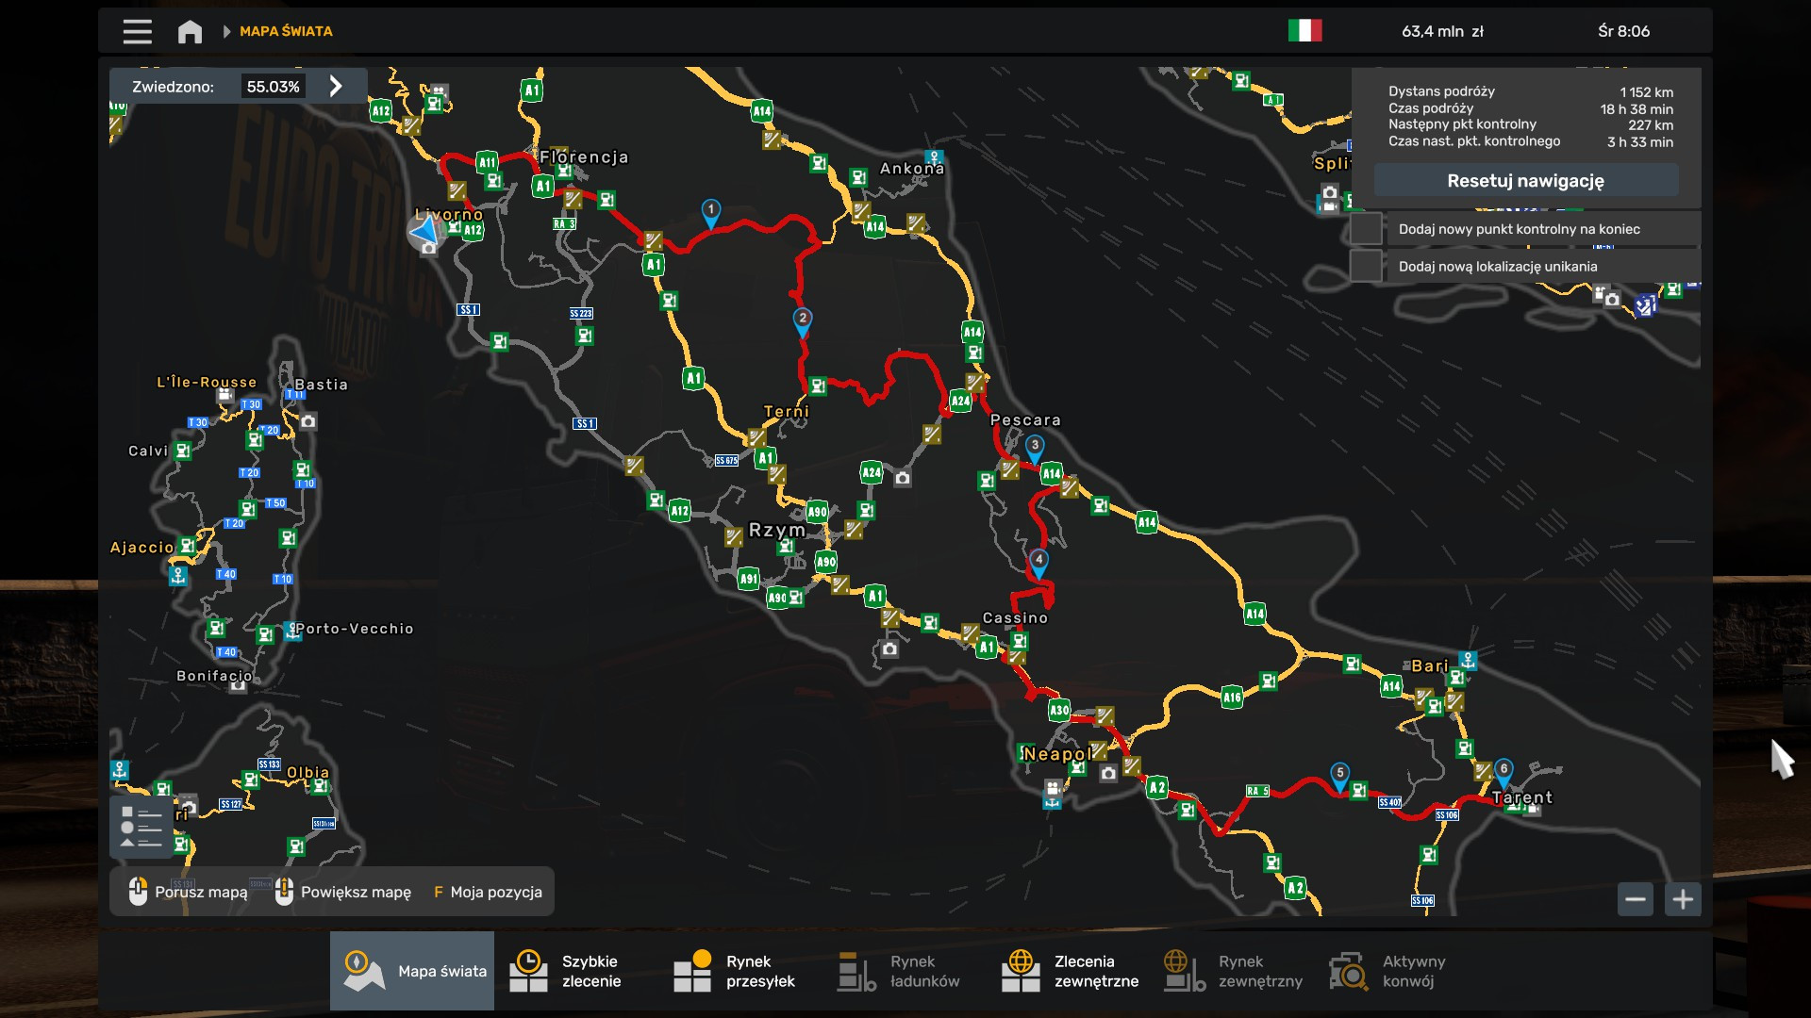Open the hamburger main menu
This screenshot has width=1811, height=1018.
pos(137,31)
